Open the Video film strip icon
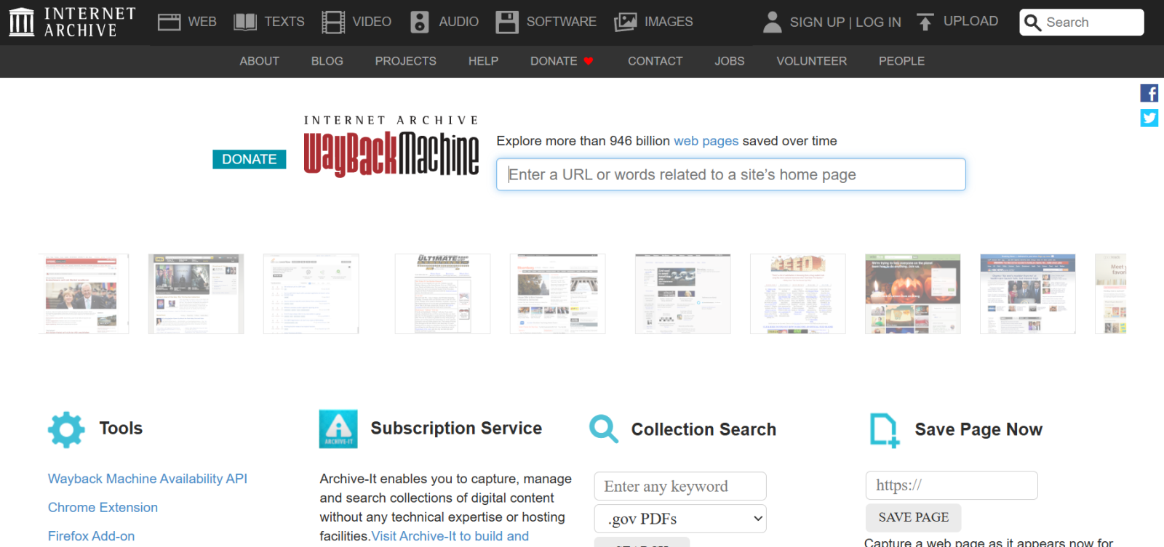Viewport: 1164px width, 547px height. [333, 22]
